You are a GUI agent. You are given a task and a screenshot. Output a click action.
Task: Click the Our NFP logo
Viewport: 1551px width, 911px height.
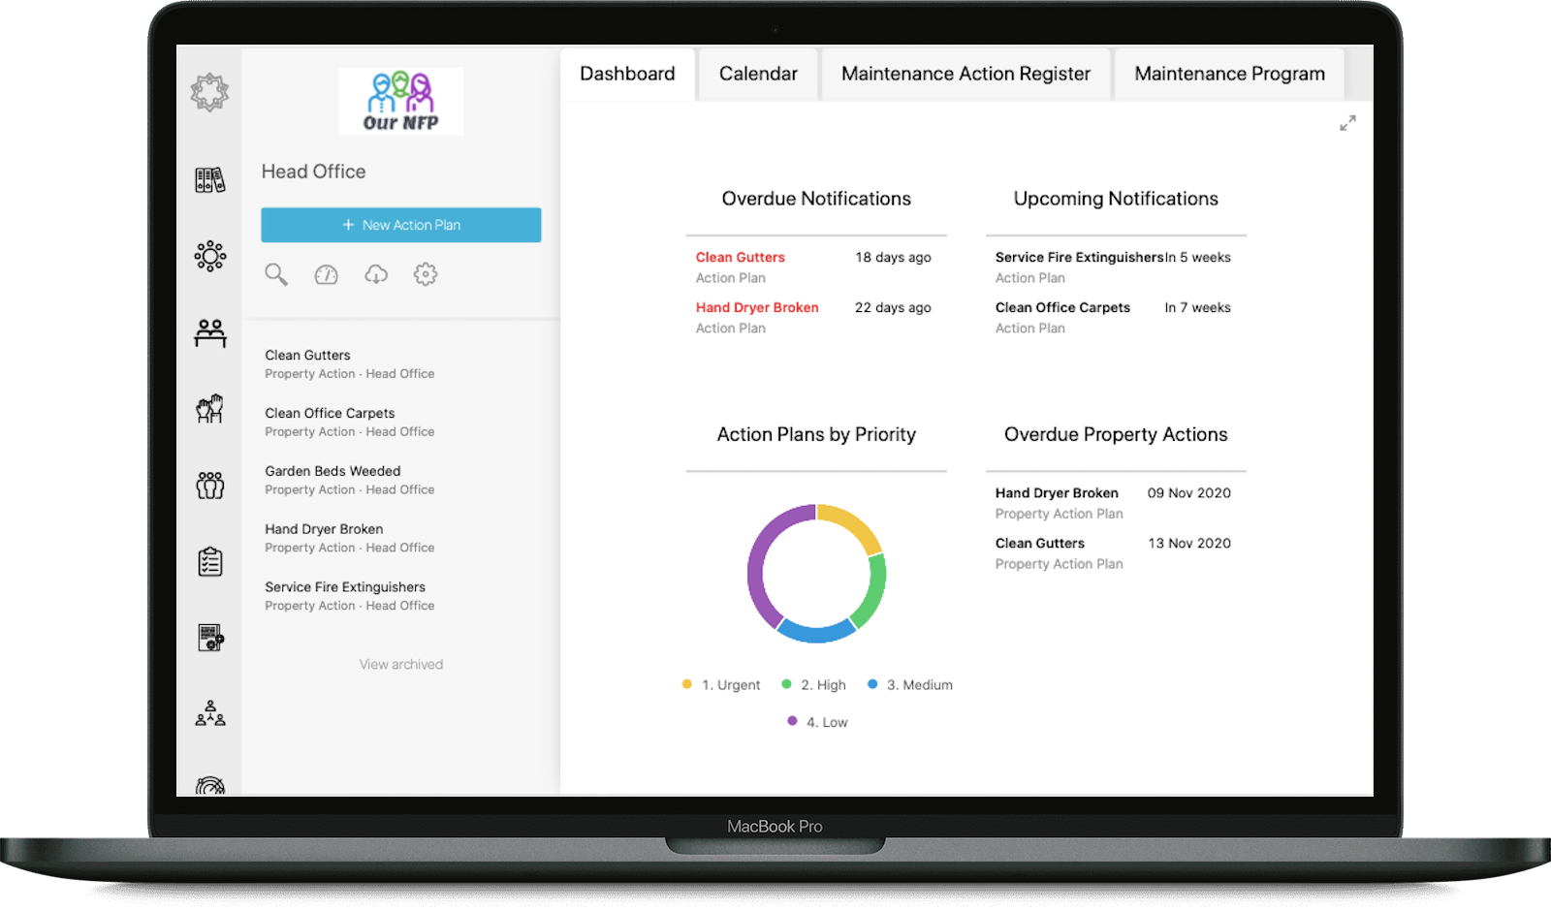tap(400, 101)
